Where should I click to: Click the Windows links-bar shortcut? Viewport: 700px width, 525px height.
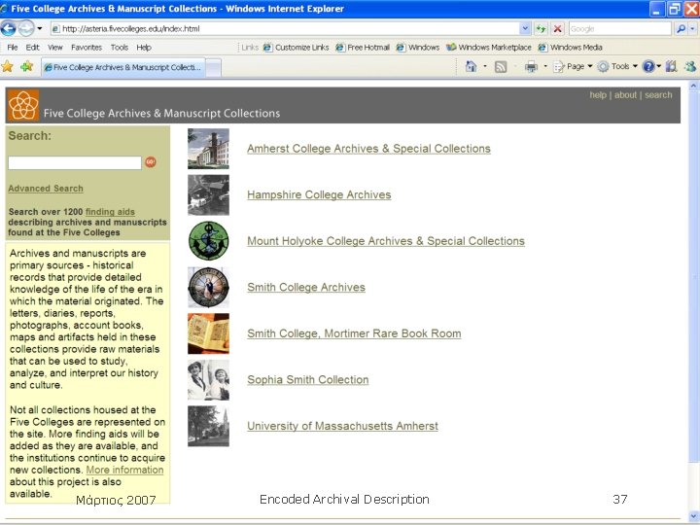point(418,48)
